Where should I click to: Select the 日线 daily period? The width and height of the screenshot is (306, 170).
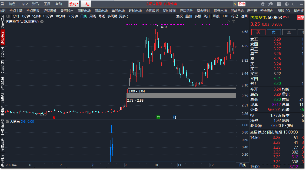84,16
